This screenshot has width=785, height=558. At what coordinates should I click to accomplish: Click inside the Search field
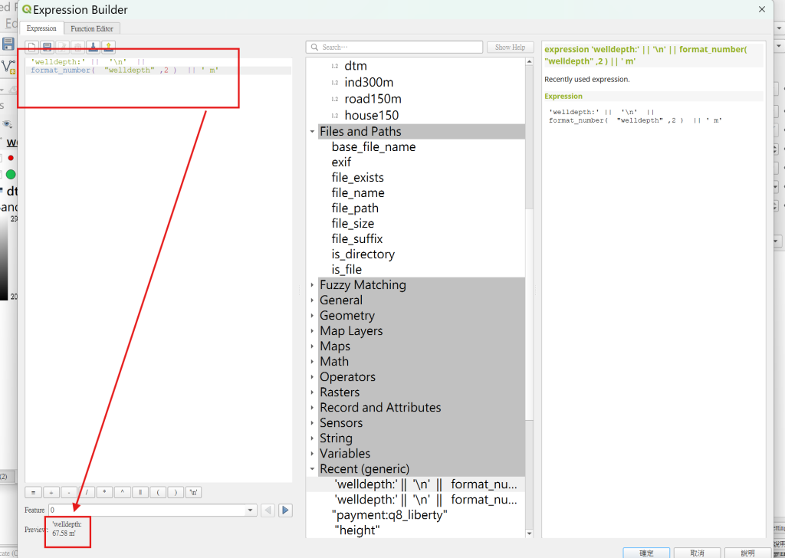[x=393, y=47]
